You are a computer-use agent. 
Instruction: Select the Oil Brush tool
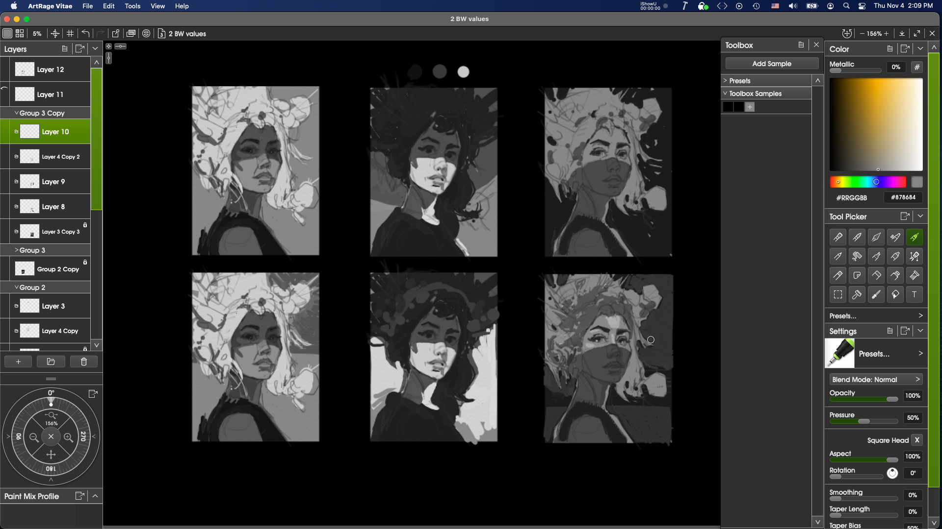pos(837,237)
